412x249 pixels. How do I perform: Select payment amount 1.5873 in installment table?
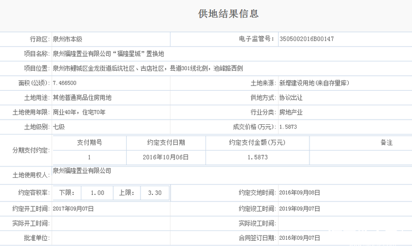coord(257,157)
